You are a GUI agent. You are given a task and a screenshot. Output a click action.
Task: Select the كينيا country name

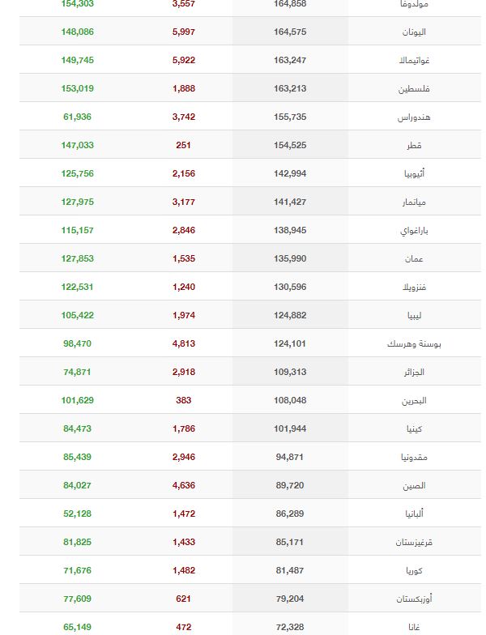pos(415,428)
